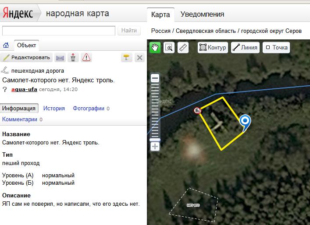This screenshot has width=310, height=225.
Task: Click the Россия breadcrumb
Action: (161, 31)
